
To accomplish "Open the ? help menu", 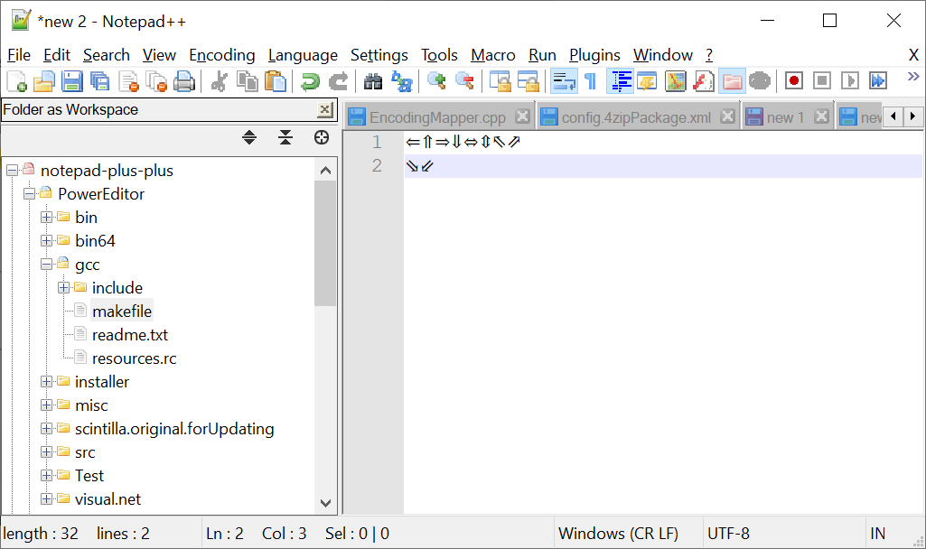I will [x=709, y=55].
